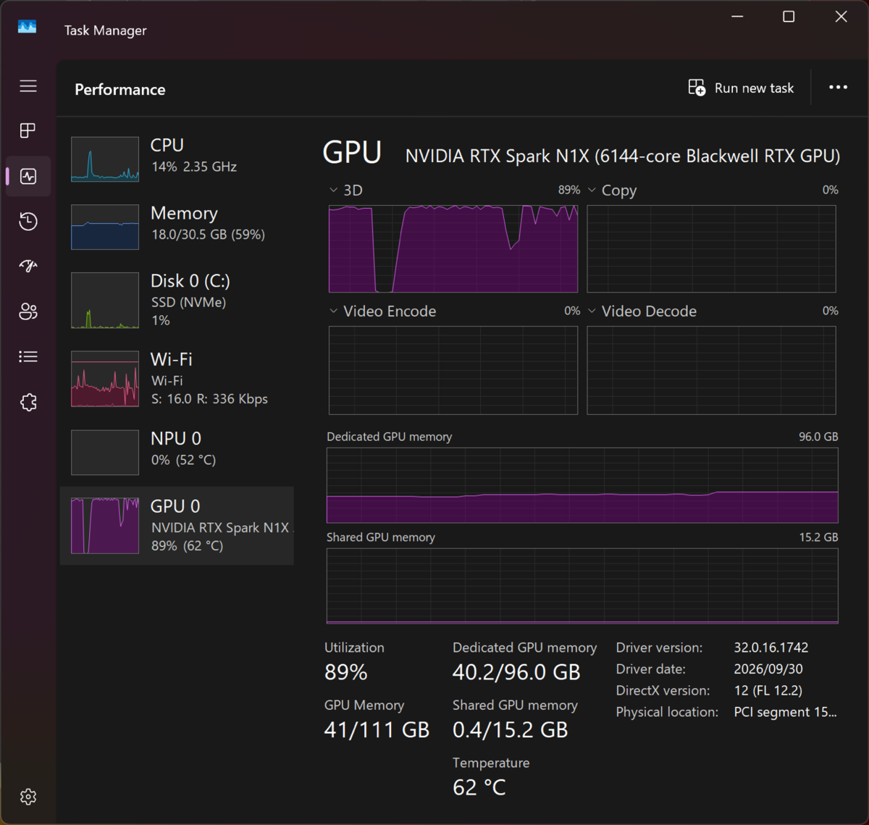The height and width of the screenshot is (825, 869).
Task: Select the Wi-Fi performance item
Action: coord(177,378)
